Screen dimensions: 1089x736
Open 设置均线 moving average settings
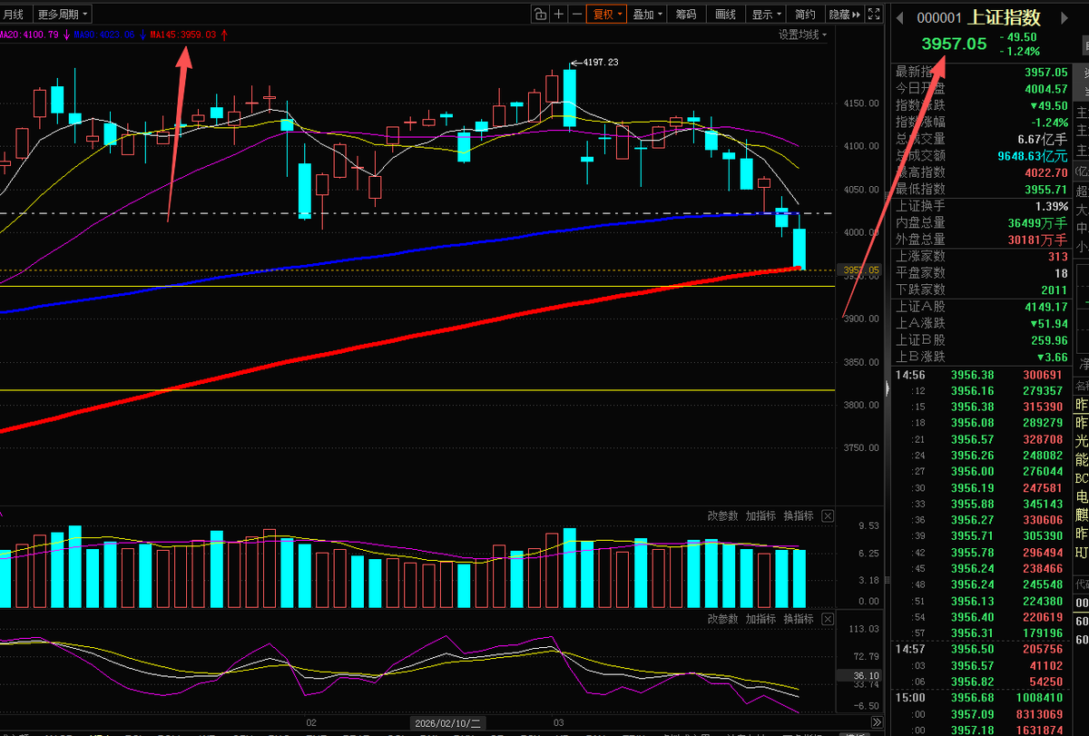[x=802, y=34]
